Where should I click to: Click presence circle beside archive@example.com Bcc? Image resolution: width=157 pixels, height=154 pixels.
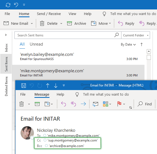(x=46, y=146)
